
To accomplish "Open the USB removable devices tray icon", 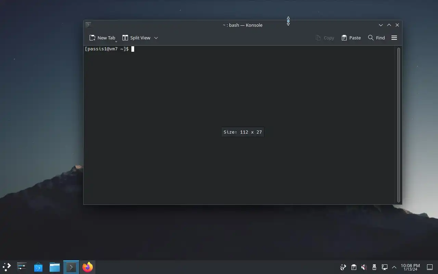I will (x=374, y=267).
